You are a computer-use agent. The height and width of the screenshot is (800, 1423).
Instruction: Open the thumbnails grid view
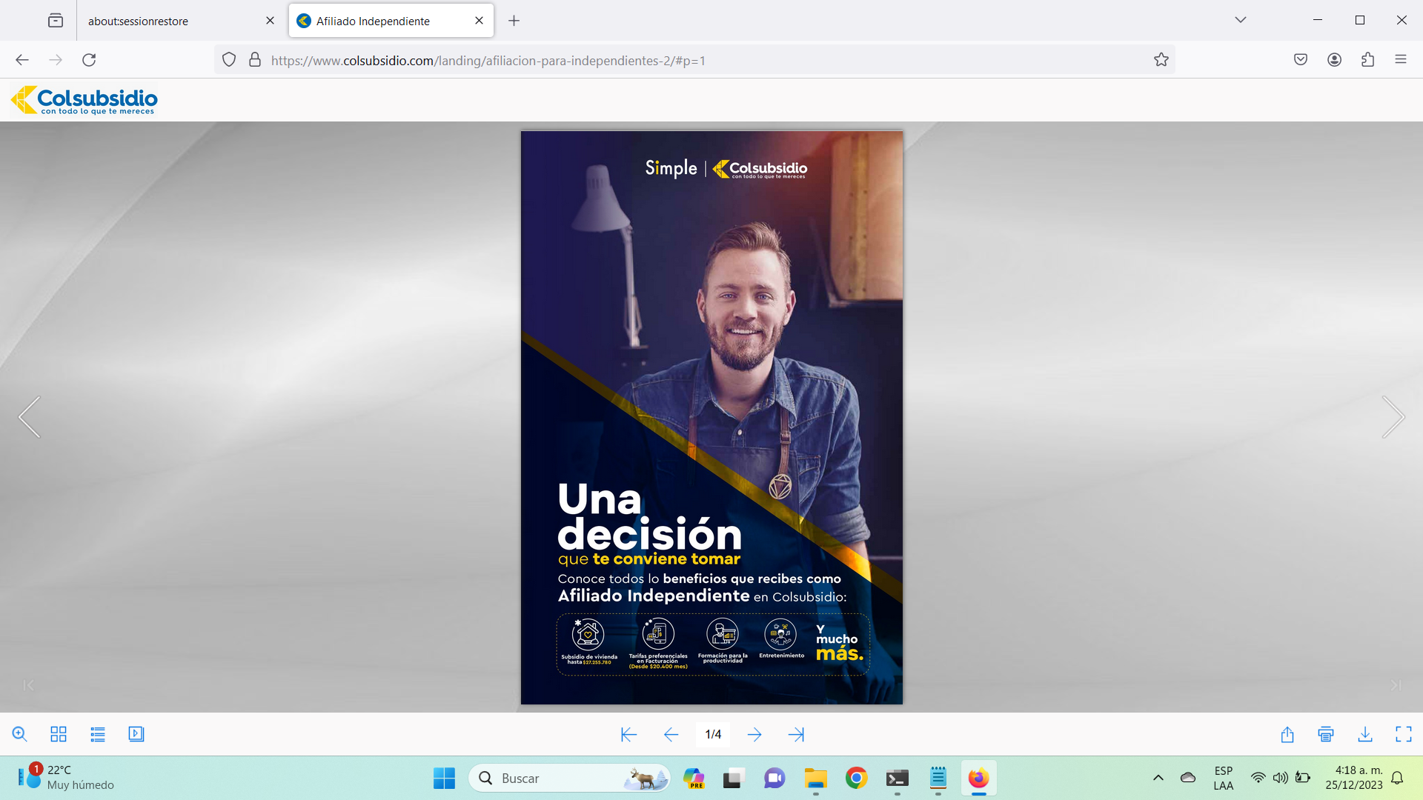coord(59,734)
